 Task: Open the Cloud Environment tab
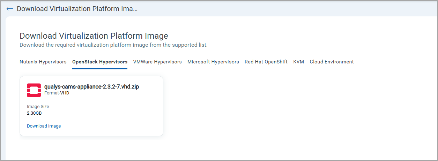(x=332, y=62)
